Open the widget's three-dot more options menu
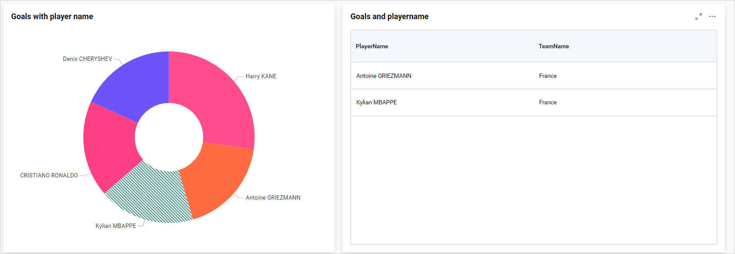 pos(712,17)
